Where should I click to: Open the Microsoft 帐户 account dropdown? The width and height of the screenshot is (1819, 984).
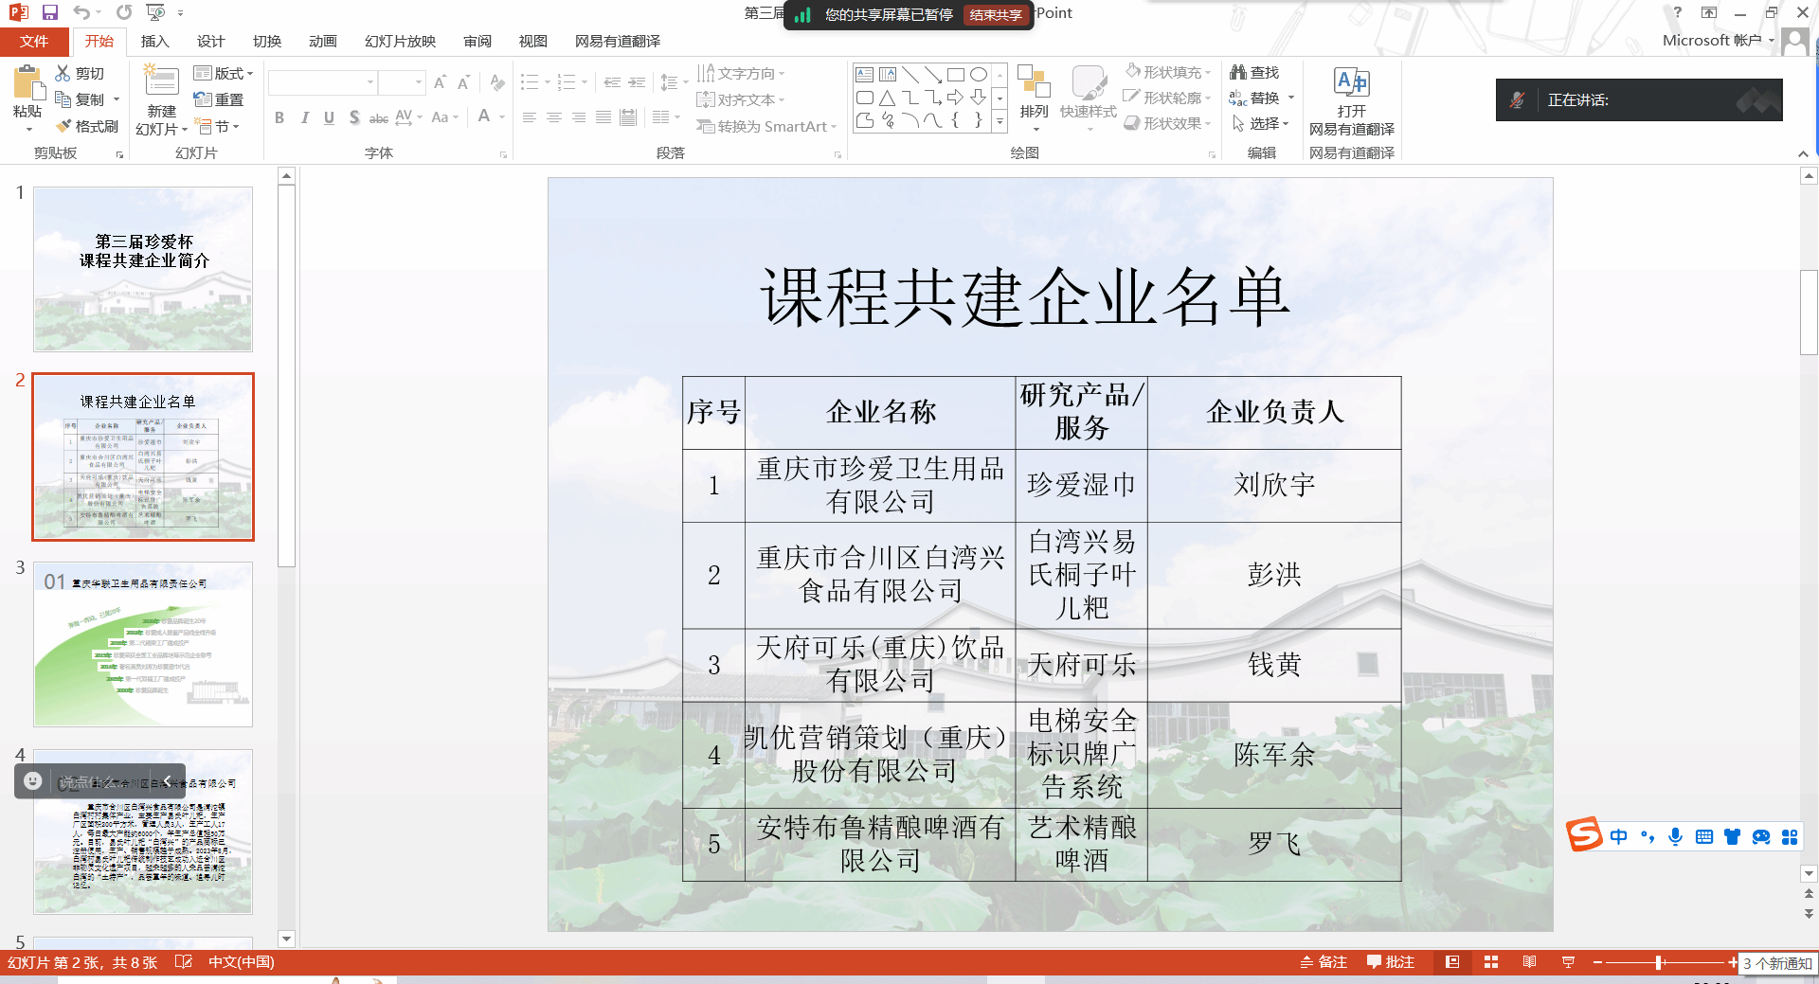[1719, 40]
